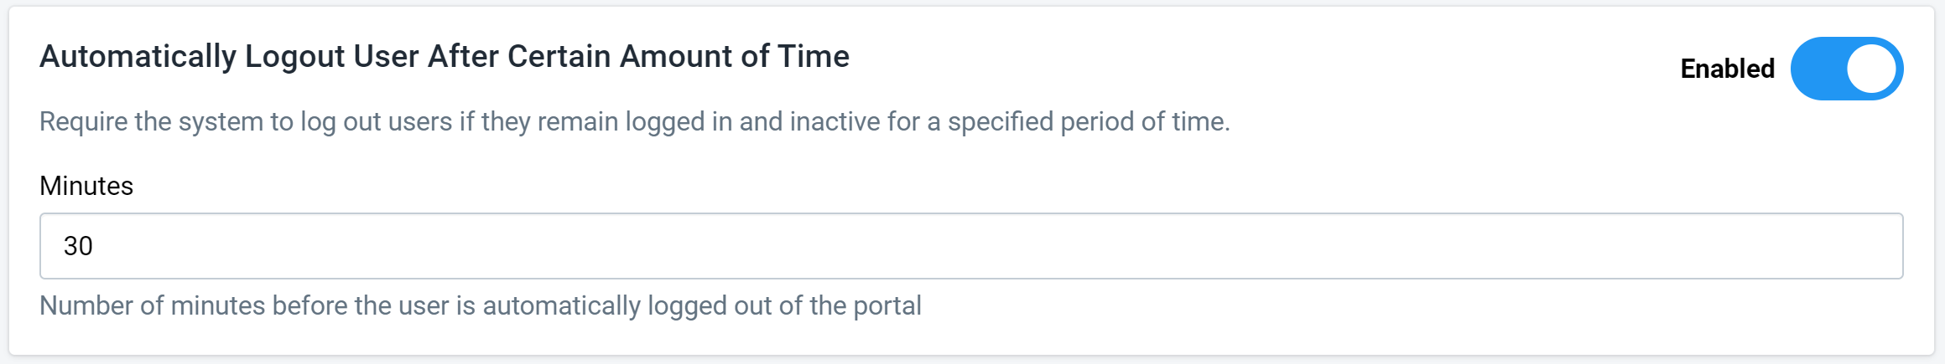The width and height of the screenshot is (1945, 364).
Task: Click the "Require the system to log out" description
Action: point(635,122)
